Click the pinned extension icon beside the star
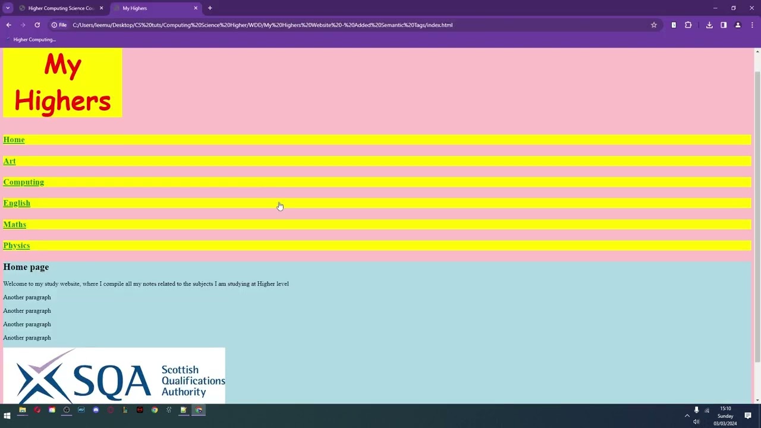The height and width of the screenshot is (428, 761). coord(674,25)
